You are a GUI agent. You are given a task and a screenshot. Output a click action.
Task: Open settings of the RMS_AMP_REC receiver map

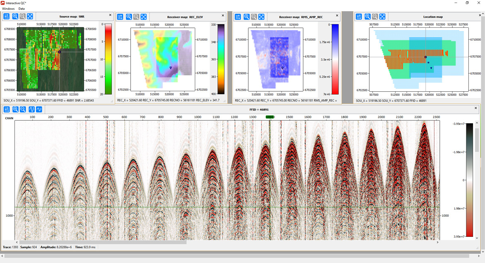click(238, 17)
